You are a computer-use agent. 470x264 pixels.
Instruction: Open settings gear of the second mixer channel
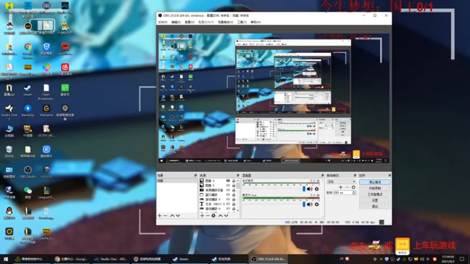[317, 204]
